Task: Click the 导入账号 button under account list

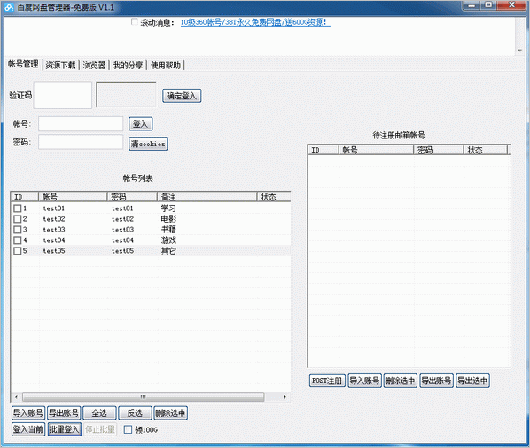Action: coord(28,413)
